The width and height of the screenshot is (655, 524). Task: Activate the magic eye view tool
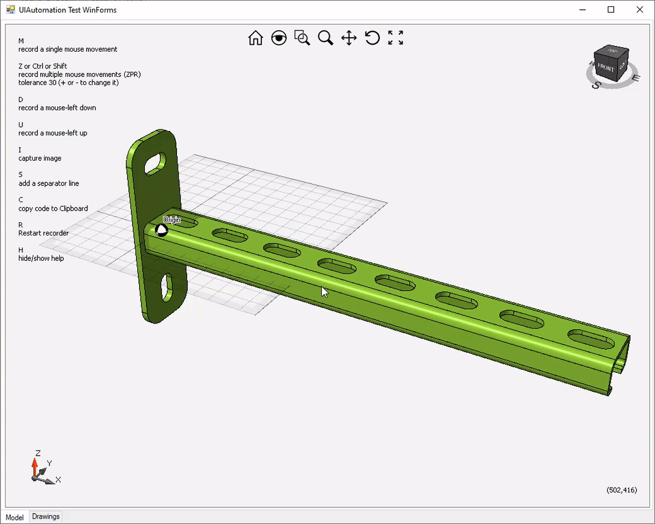click(279, 38)
